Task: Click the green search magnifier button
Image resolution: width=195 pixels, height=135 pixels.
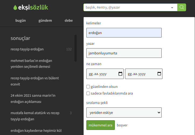Action: pyautogui.click(x=182, y=7)
